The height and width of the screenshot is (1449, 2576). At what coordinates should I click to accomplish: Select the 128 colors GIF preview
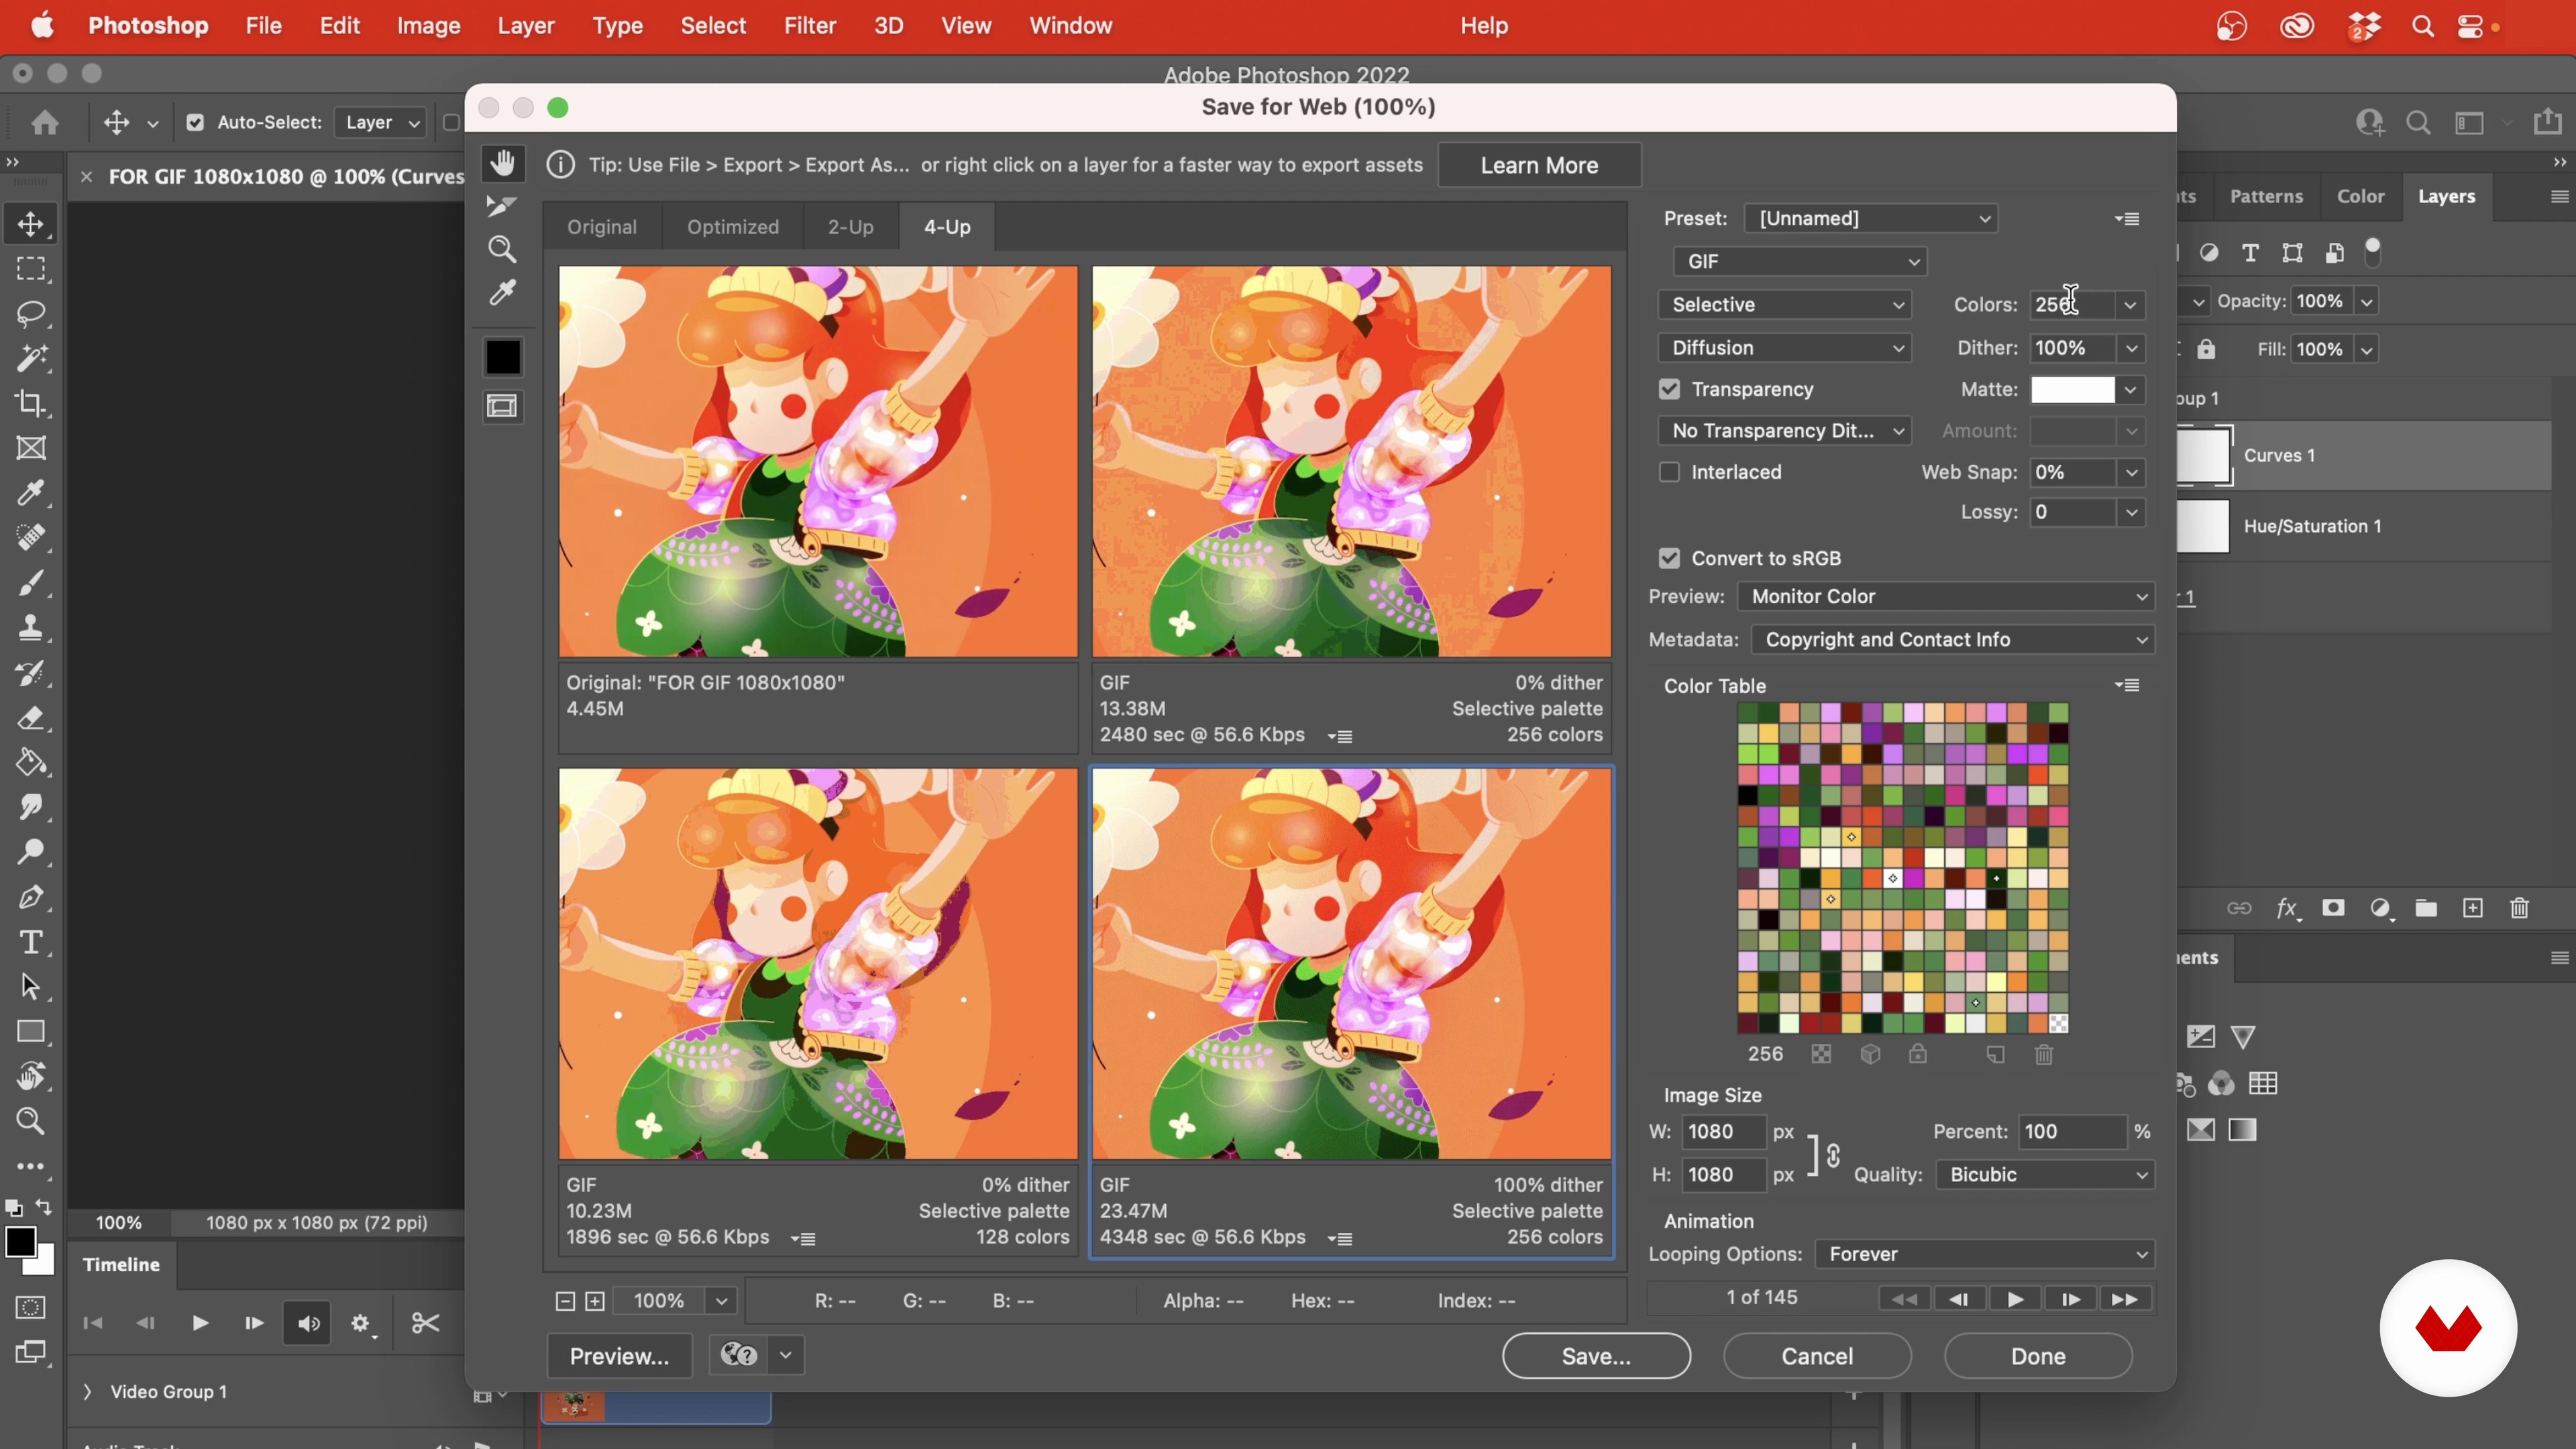pyautogui.click(x=818, y=964)
